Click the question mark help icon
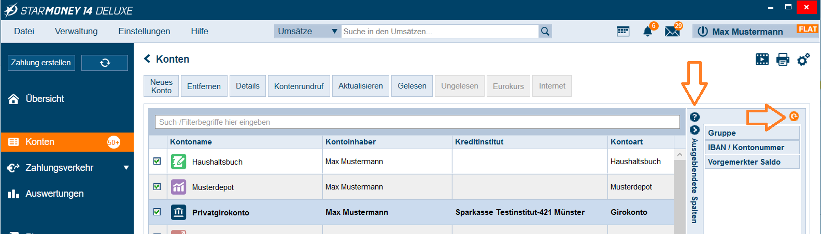821x234 pixels. (695, 117)
